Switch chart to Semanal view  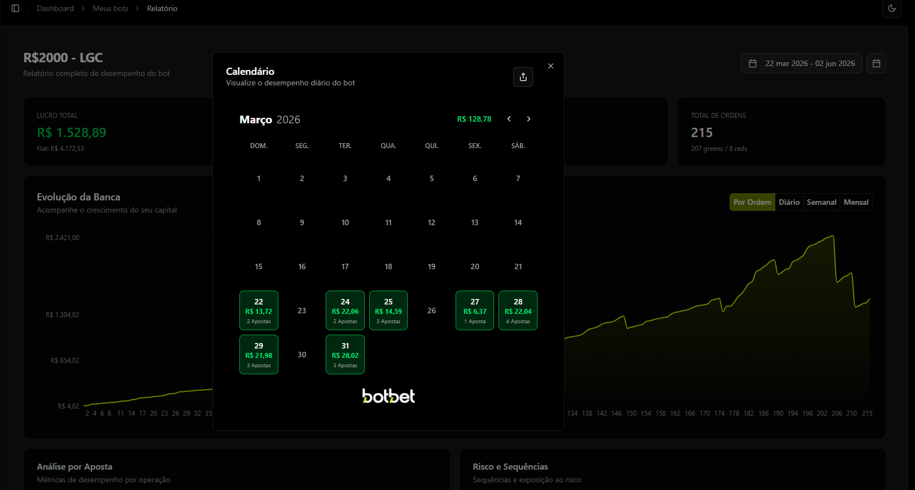(821, 202)
